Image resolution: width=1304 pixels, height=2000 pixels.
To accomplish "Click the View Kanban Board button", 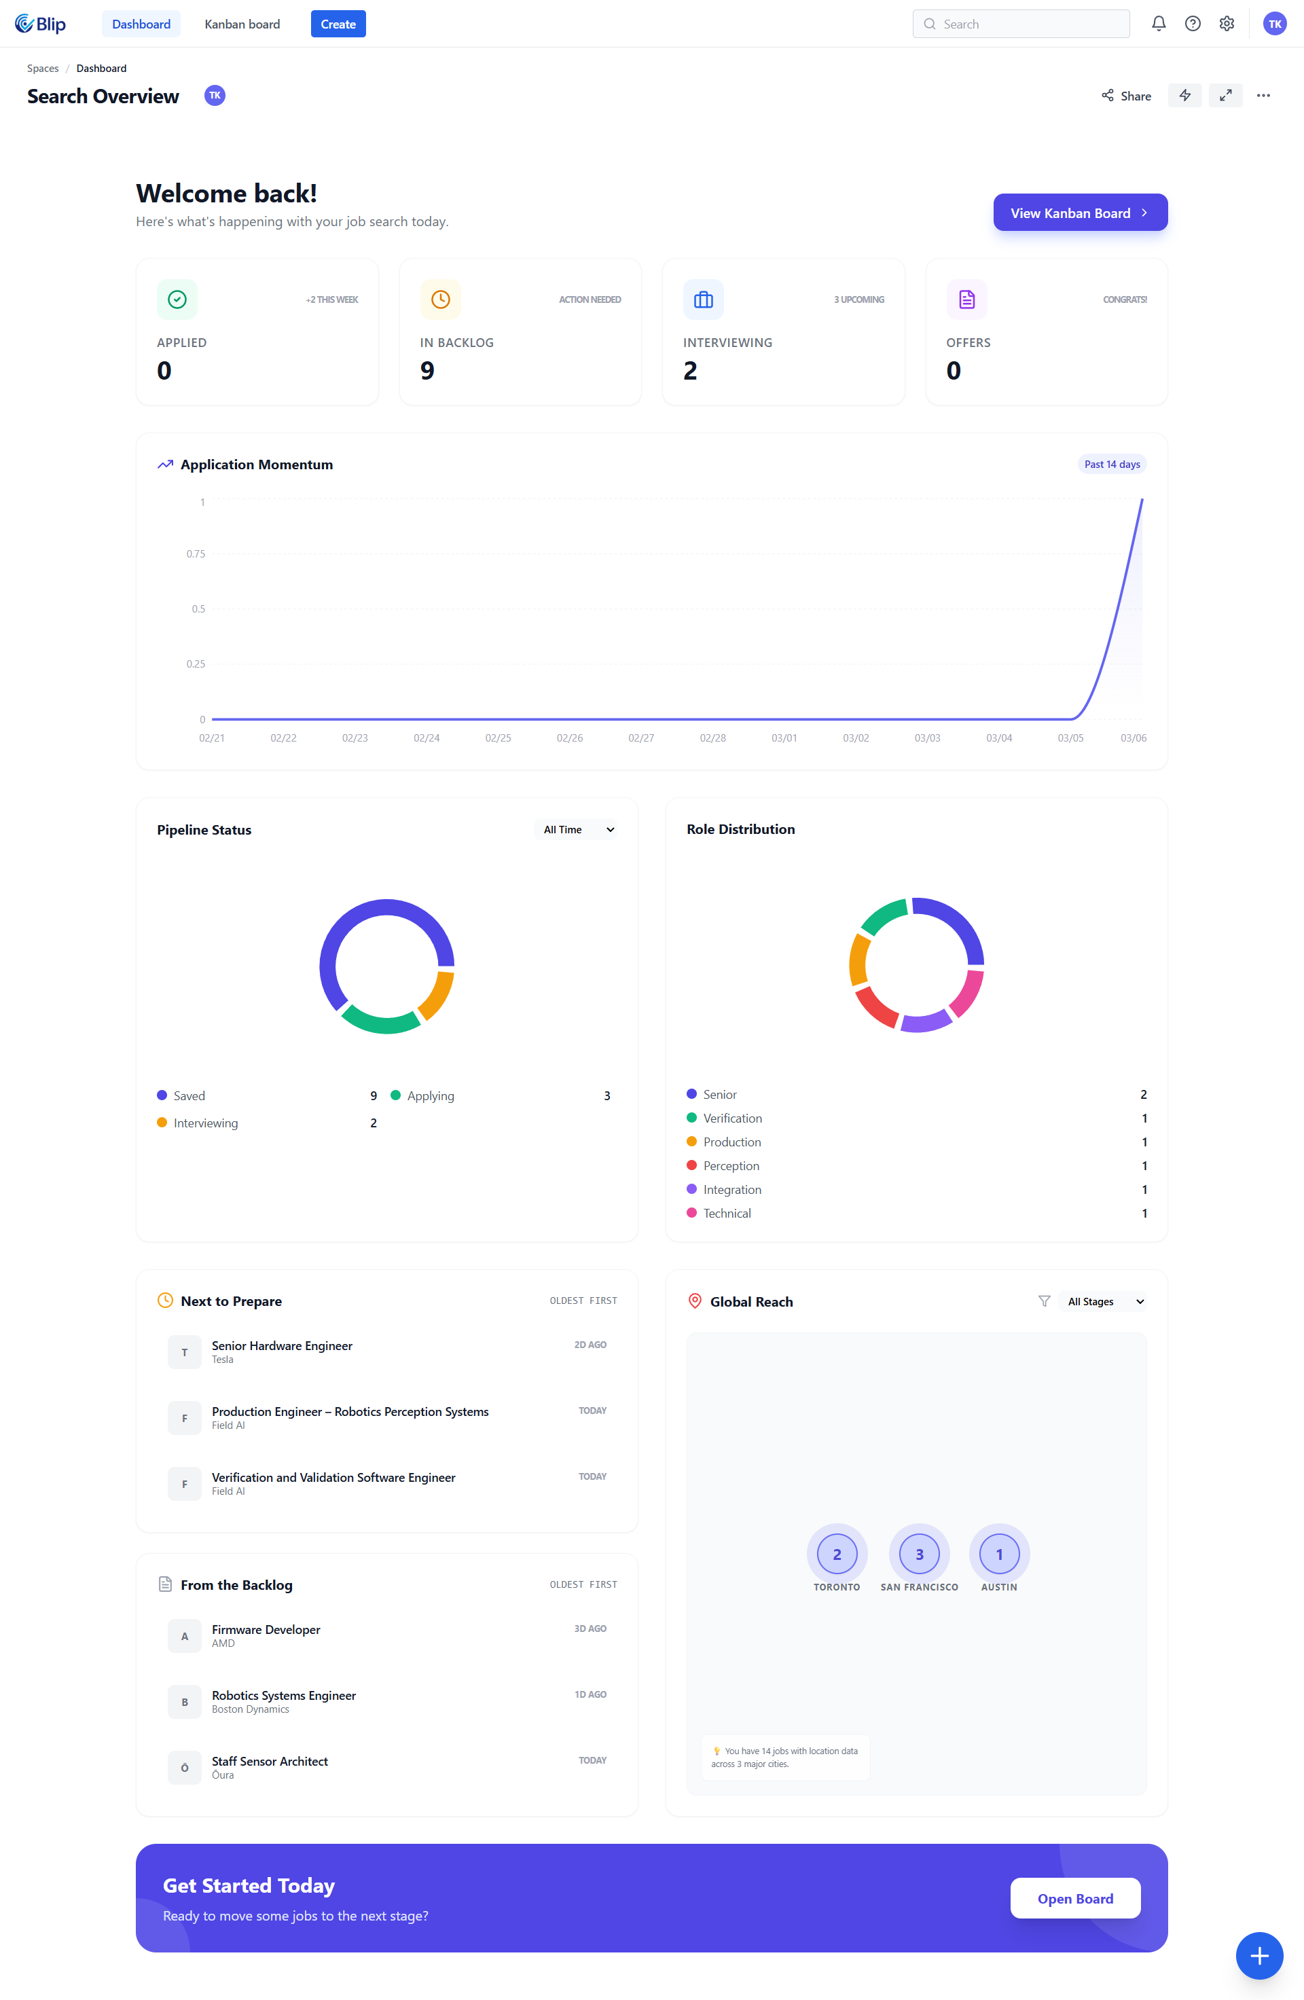I will (x=1080, y=212).
